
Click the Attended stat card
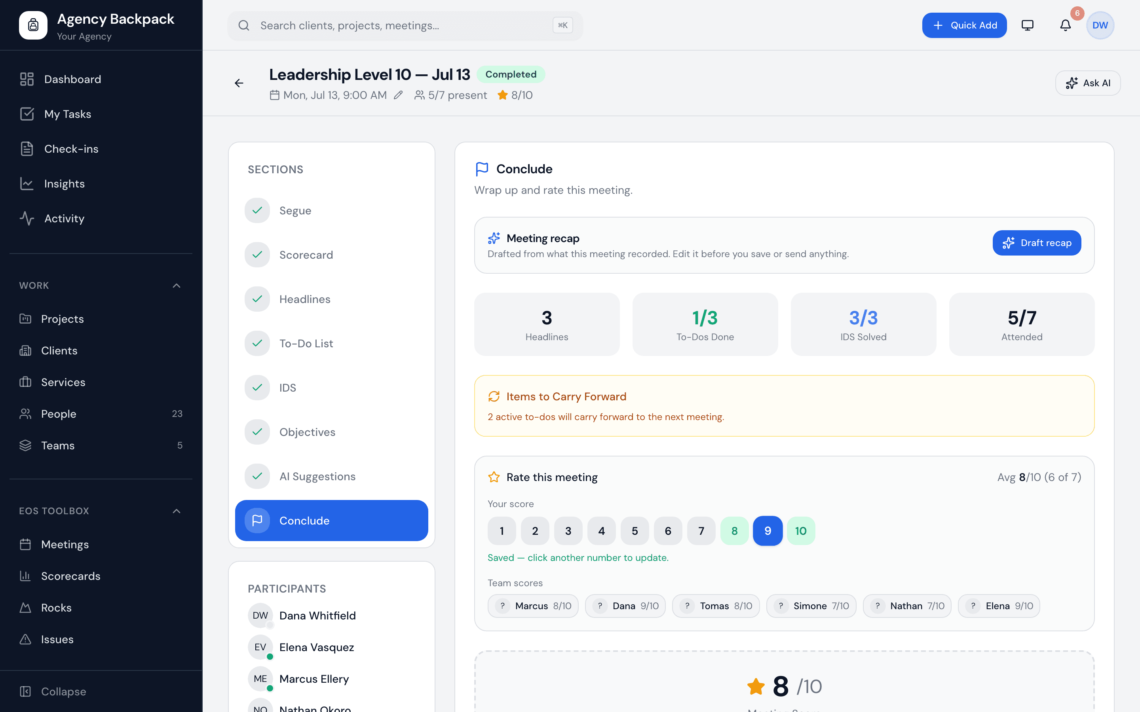tap(1021, 324)
